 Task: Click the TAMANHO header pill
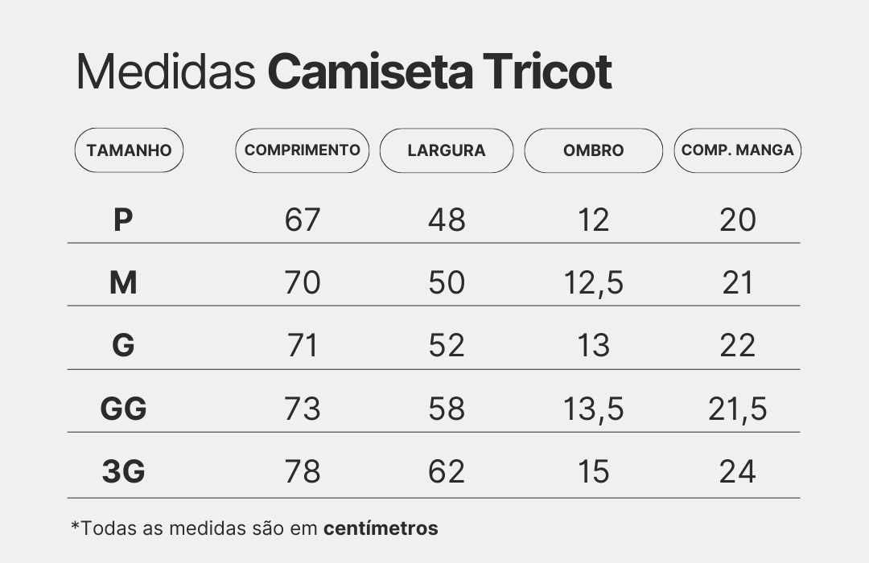pos(129,150)
